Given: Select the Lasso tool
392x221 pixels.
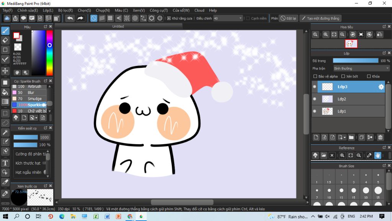Looking at the screenshot, I should coord(5,123).
